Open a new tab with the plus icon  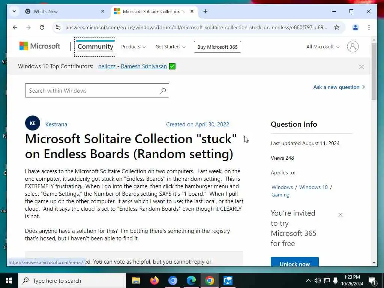pyautogui.click(x=205, y=11)
